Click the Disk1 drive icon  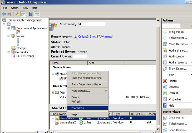[x=57, y=93]
